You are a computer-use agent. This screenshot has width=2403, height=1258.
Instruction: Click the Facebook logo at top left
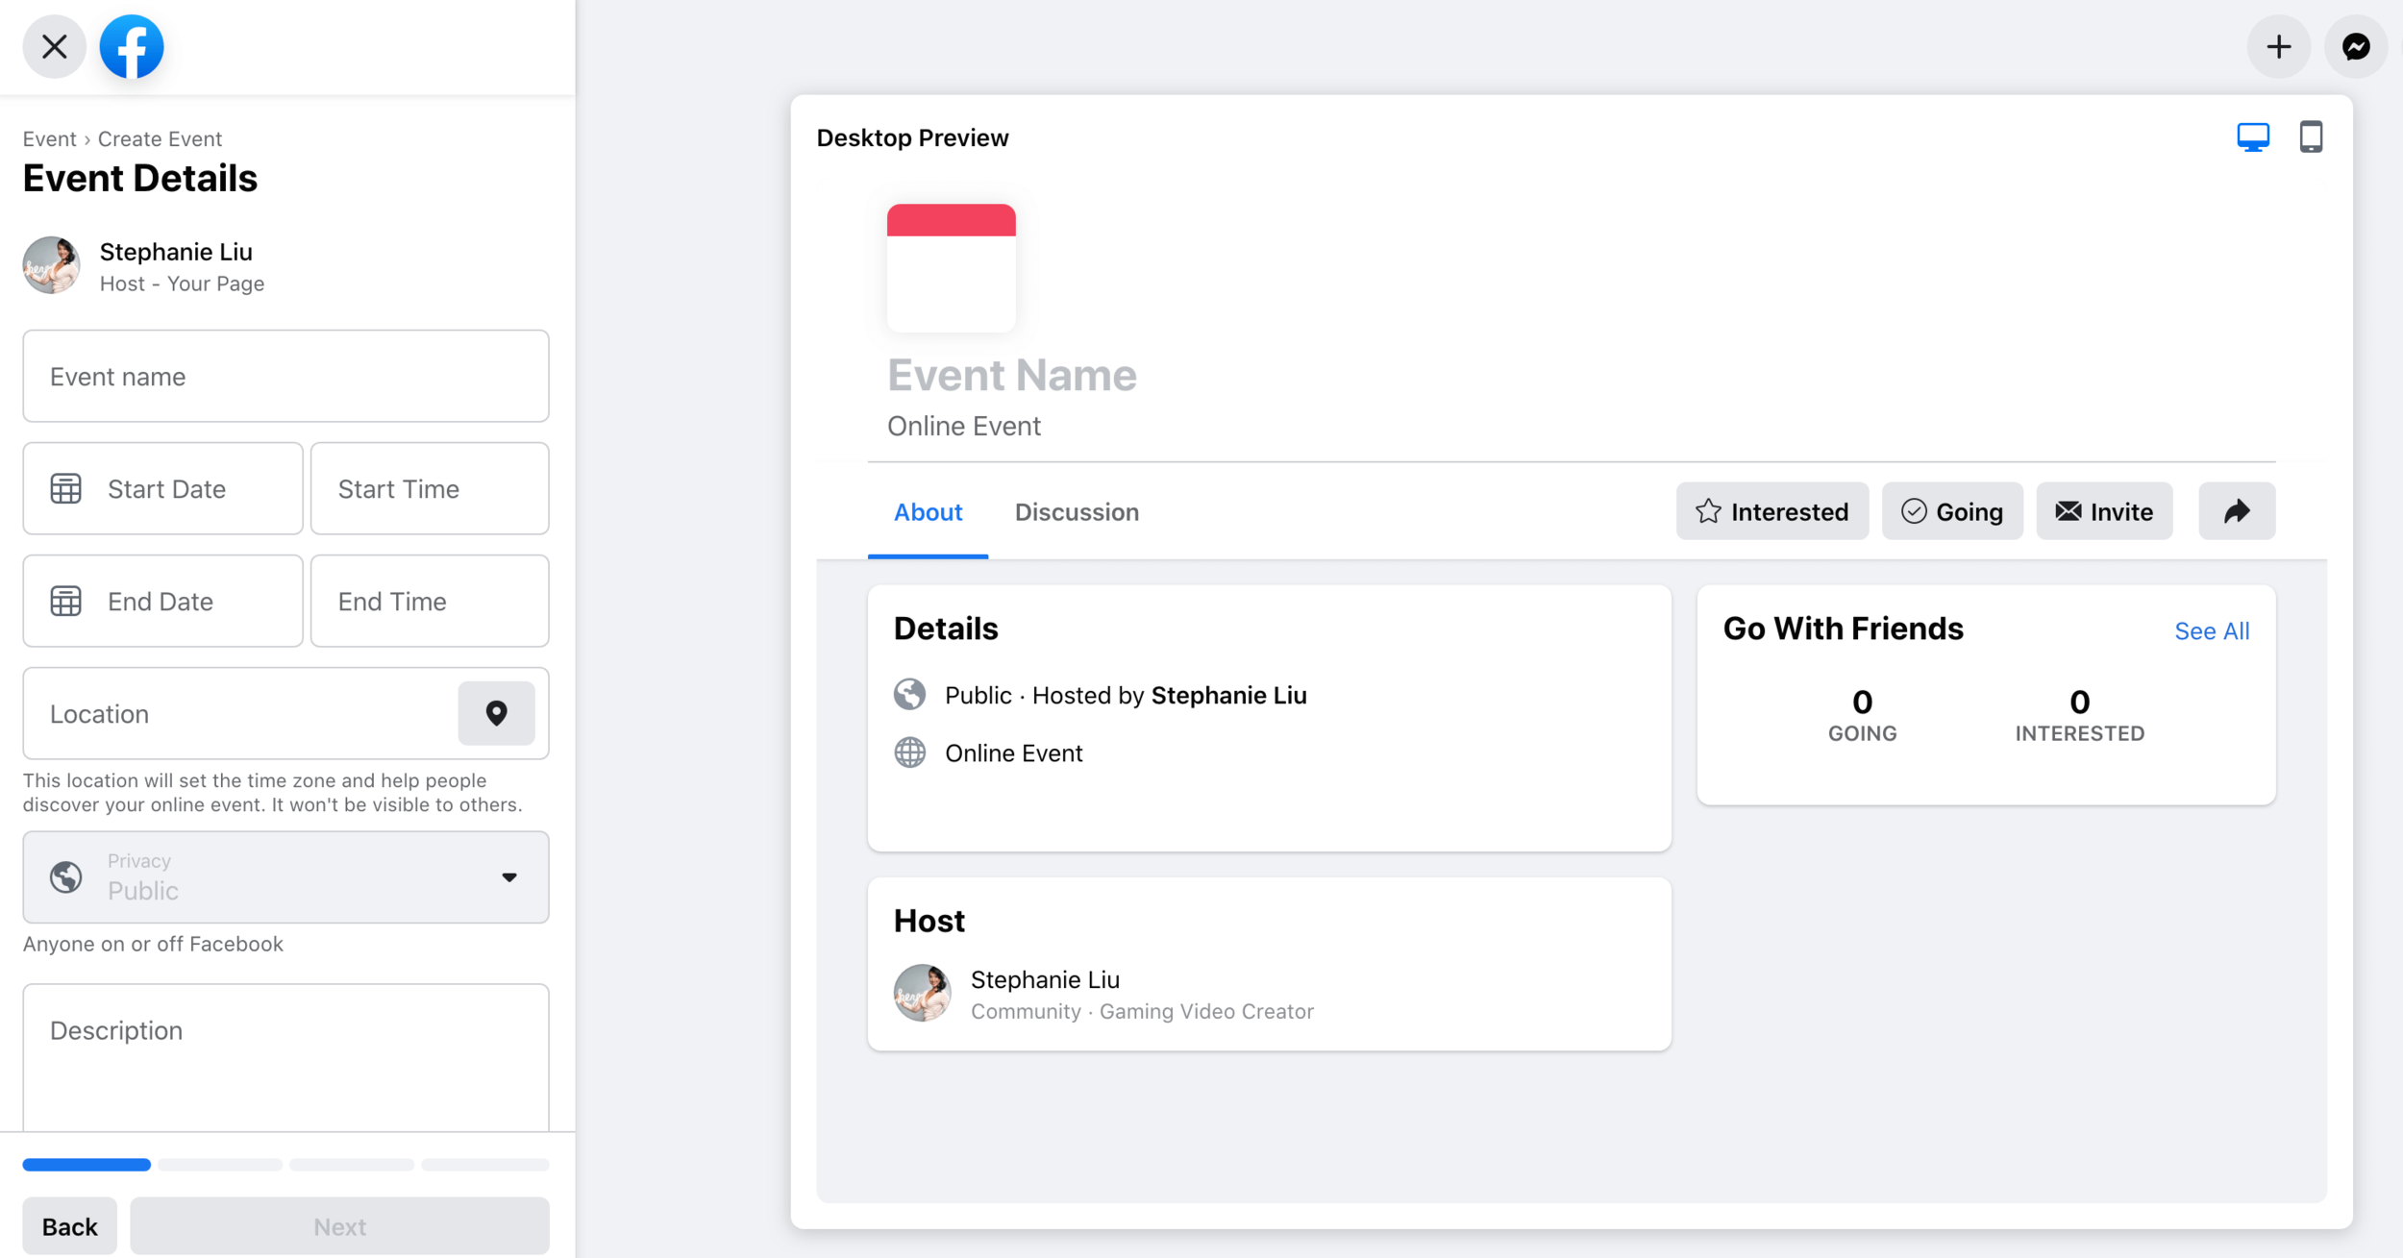tap(132, 46)
